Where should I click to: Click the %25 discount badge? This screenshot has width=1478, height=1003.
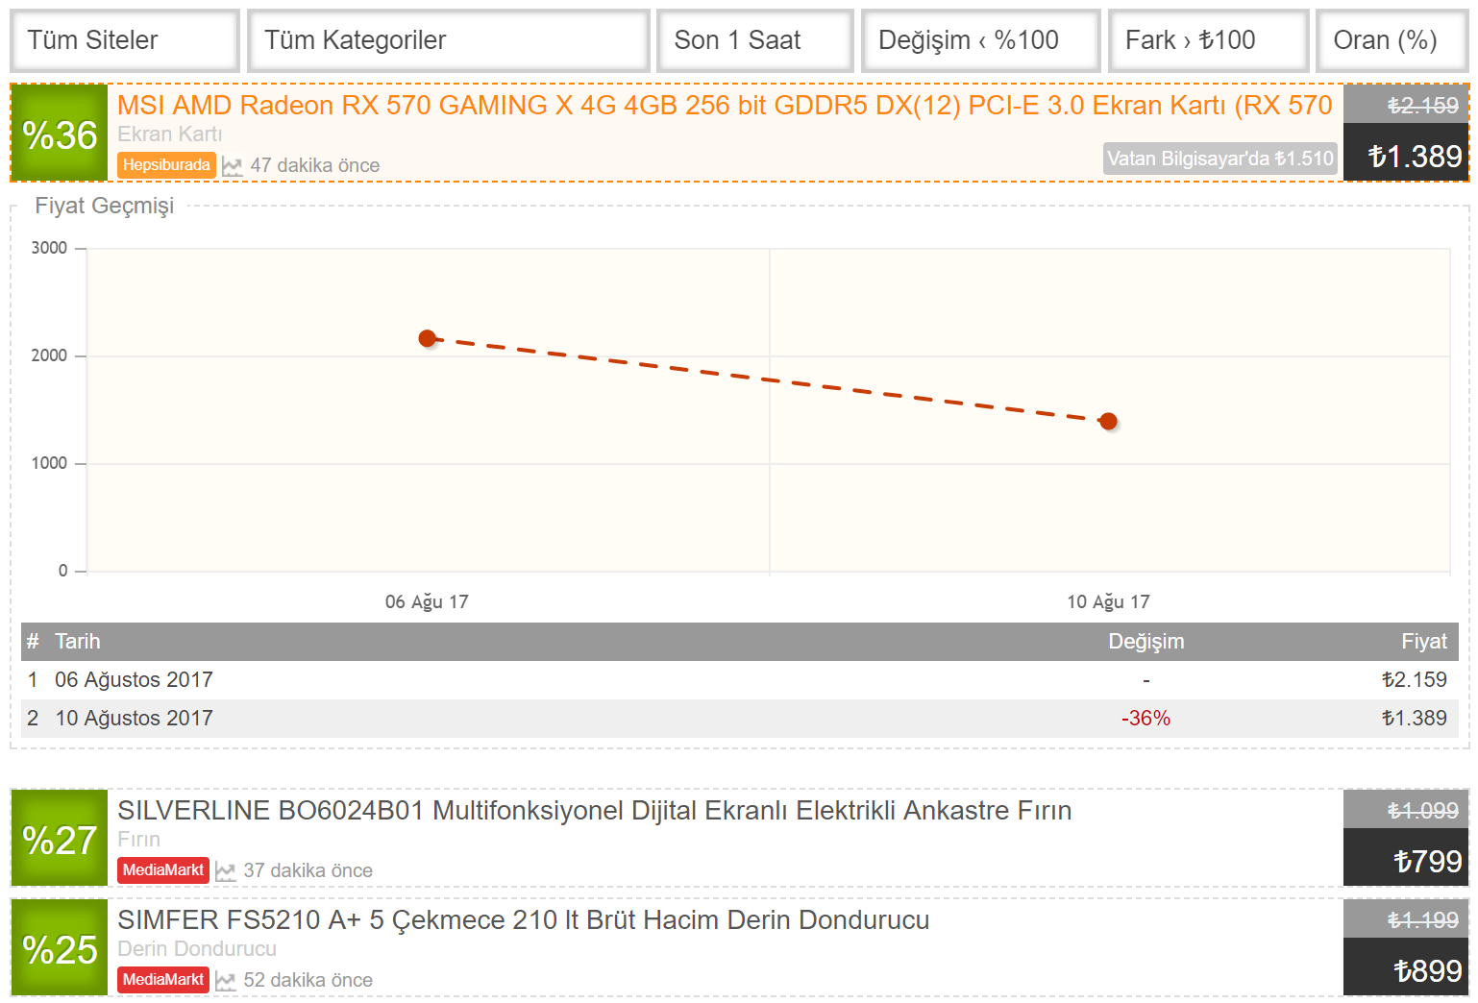(60, 948)
